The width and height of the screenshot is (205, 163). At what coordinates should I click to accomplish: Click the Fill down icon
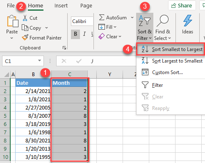[x=102, y=27]
